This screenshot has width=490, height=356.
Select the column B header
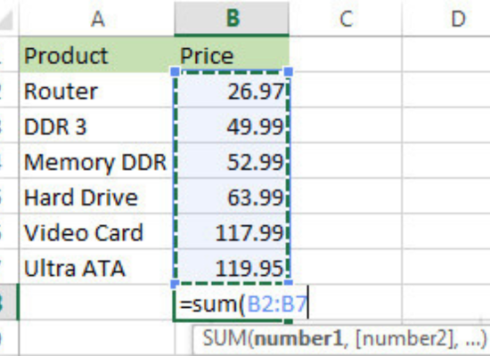click(232, 19)
